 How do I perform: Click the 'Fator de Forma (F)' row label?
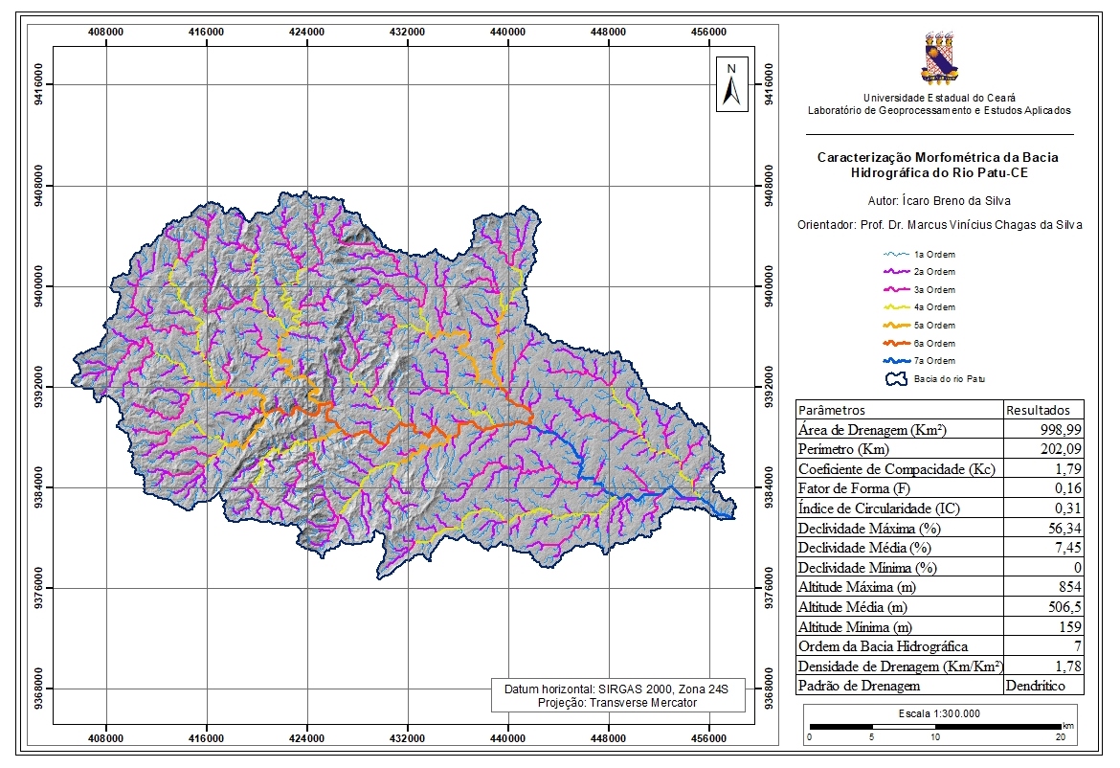pyautogui.click(x=854, y=488)
